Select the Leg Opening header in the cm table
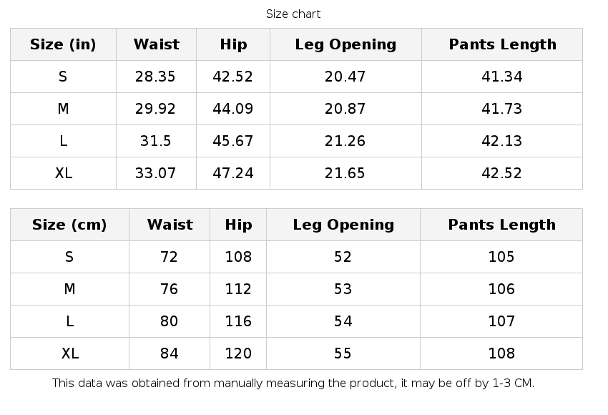Viewport: 608px width, 415px height. point(343,225)
